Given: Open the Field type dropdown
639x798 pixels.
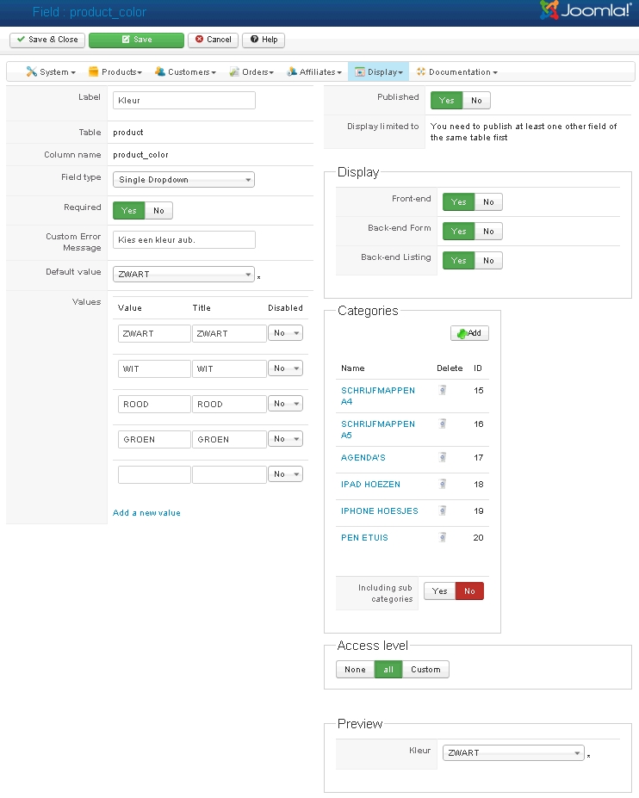Looking at the screenshot, I should [183, 180].
